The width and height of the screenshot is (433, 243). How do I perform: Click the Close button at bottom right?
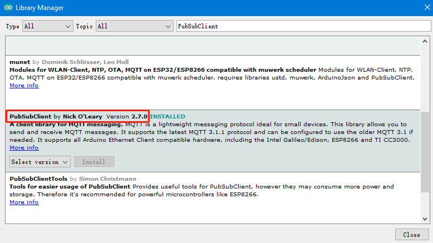pyautogui.click(x=412, y=235)
